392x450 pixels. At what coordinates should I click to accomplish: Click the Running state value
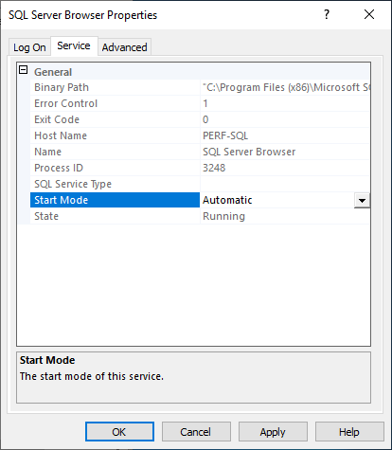[223, 216]
